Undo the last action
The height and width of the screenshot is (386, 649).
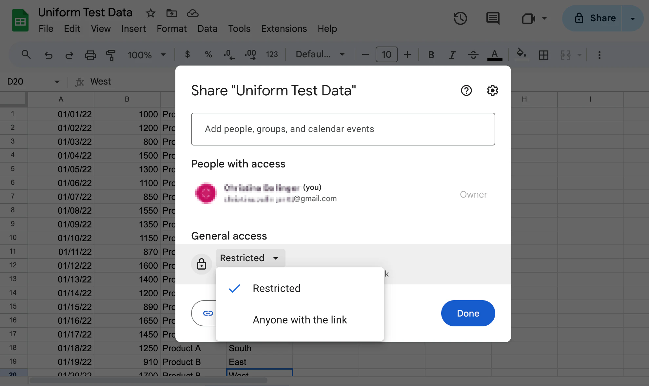(49, 55)
